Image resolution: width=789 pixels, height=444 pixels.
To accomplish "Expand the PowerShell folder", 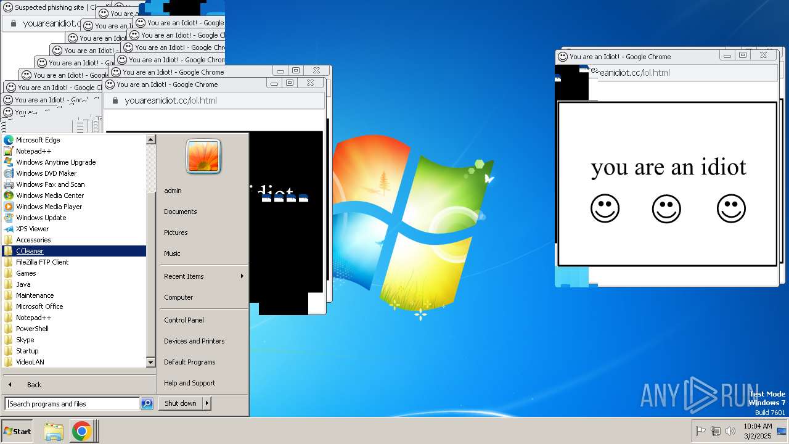I will pos(74,329).
